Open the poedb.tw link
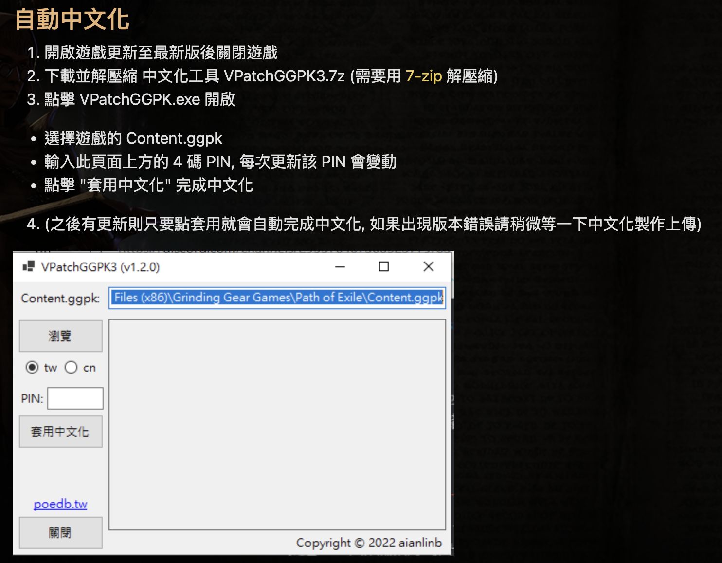 tap(59, 504)
